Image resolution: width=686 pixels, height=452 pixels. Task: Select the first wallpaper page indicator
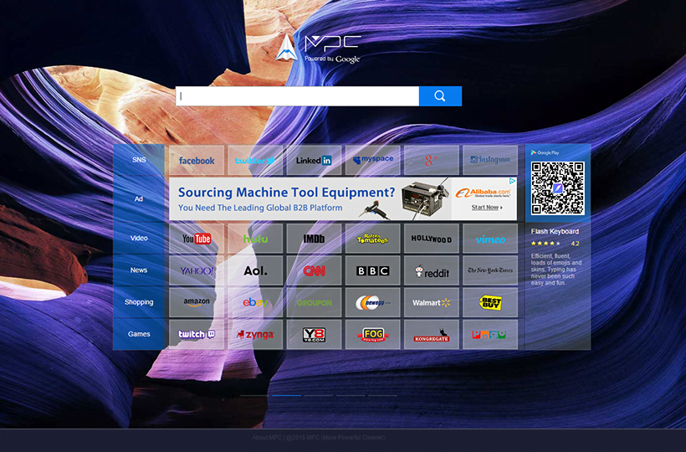[254, 396]
